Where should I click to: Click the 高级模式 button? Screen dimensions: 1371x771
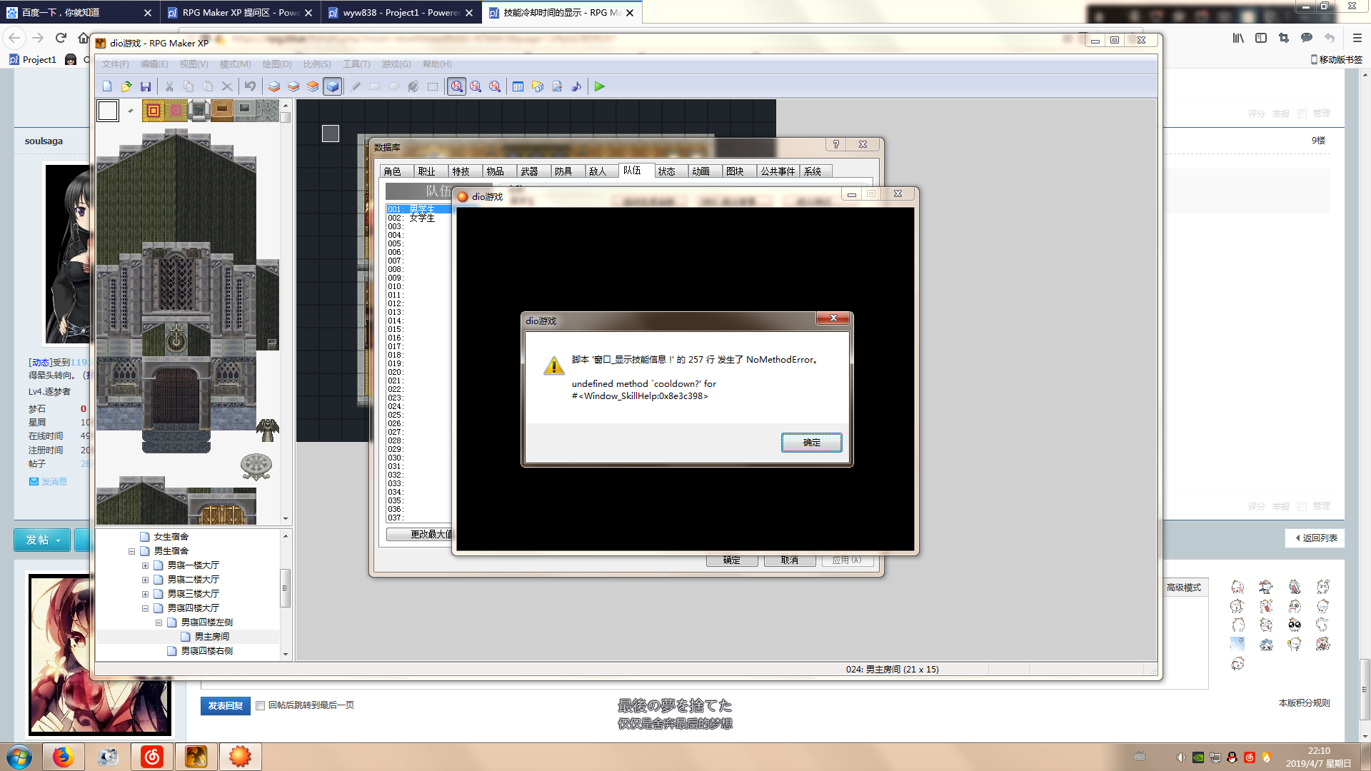click(x=1184, y=588)
